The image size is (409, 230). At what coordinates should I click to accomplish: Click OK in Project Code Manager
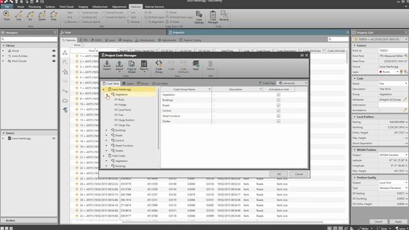[279, 174]
